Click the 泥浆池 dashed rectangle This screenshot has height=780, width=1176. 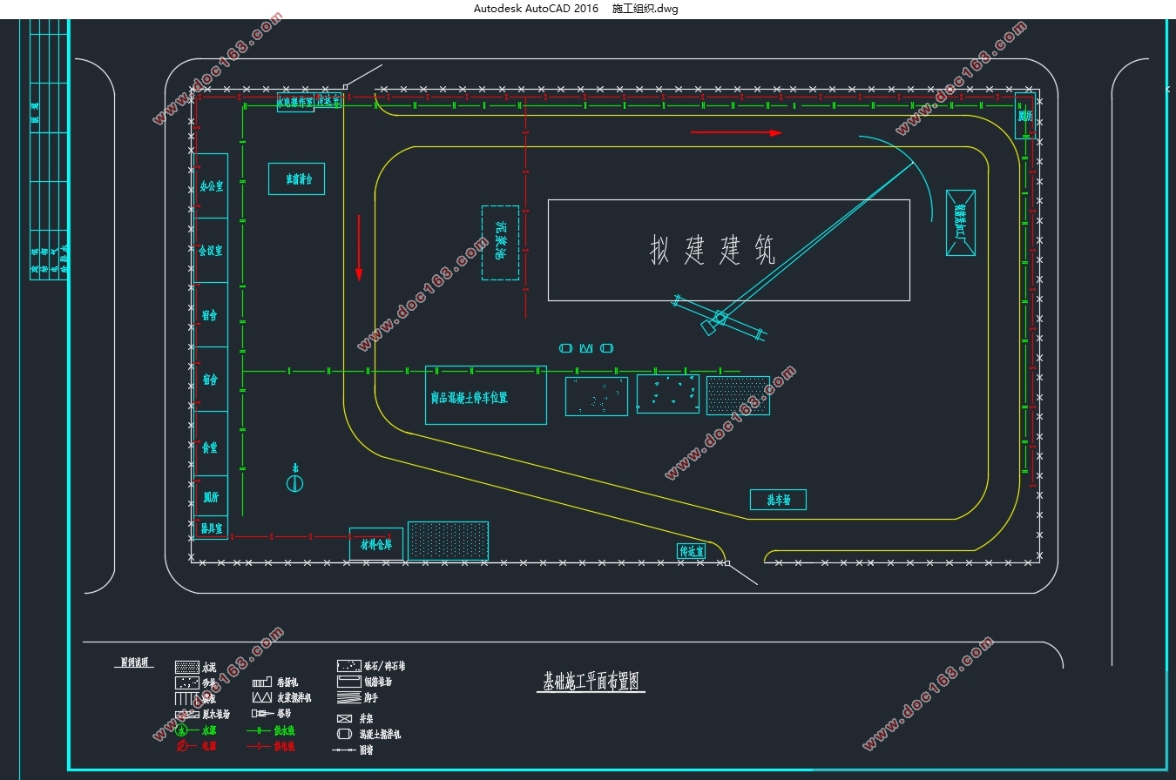[500, 243]
